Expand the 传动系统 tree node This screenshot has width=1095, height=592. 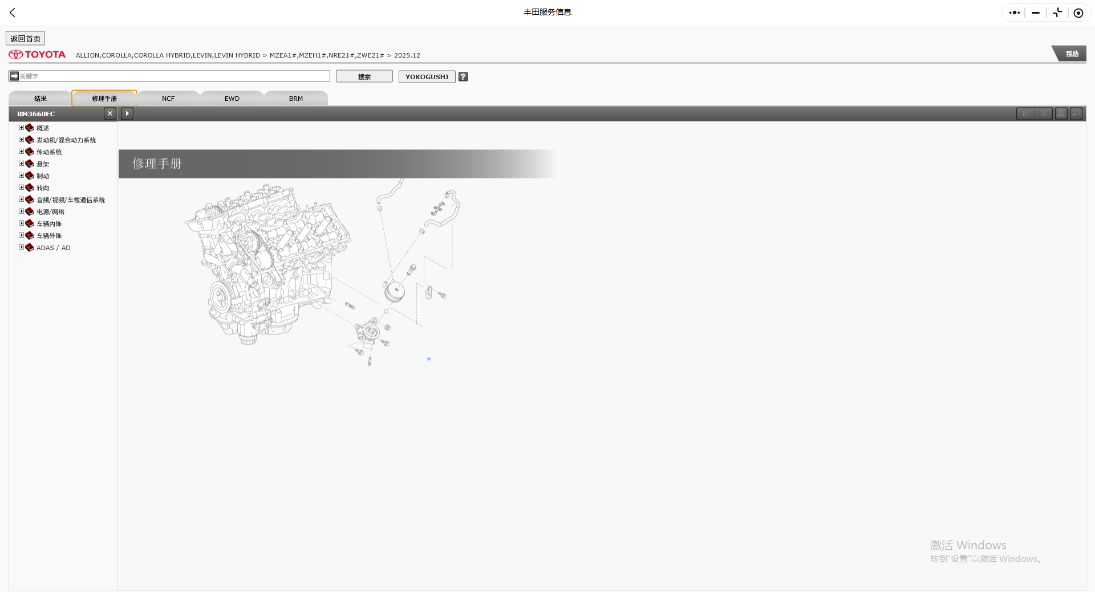[x=21, y=152]
